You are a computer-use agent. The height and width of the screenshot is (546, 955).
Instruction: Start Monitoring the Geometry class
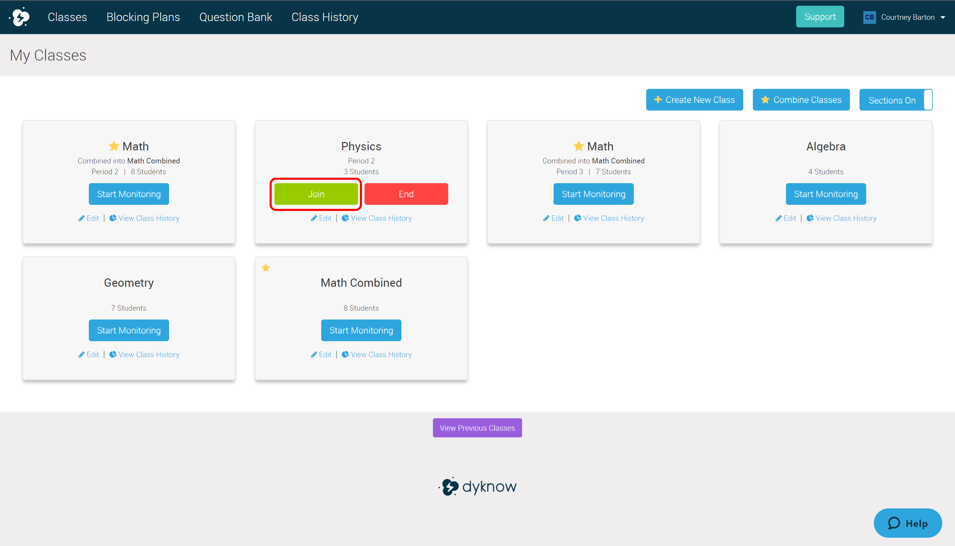tap(128, 330)
